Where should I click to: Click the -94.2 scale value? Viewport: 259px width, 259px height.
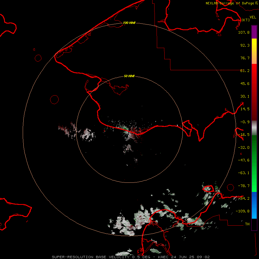(x=244, y=198)
